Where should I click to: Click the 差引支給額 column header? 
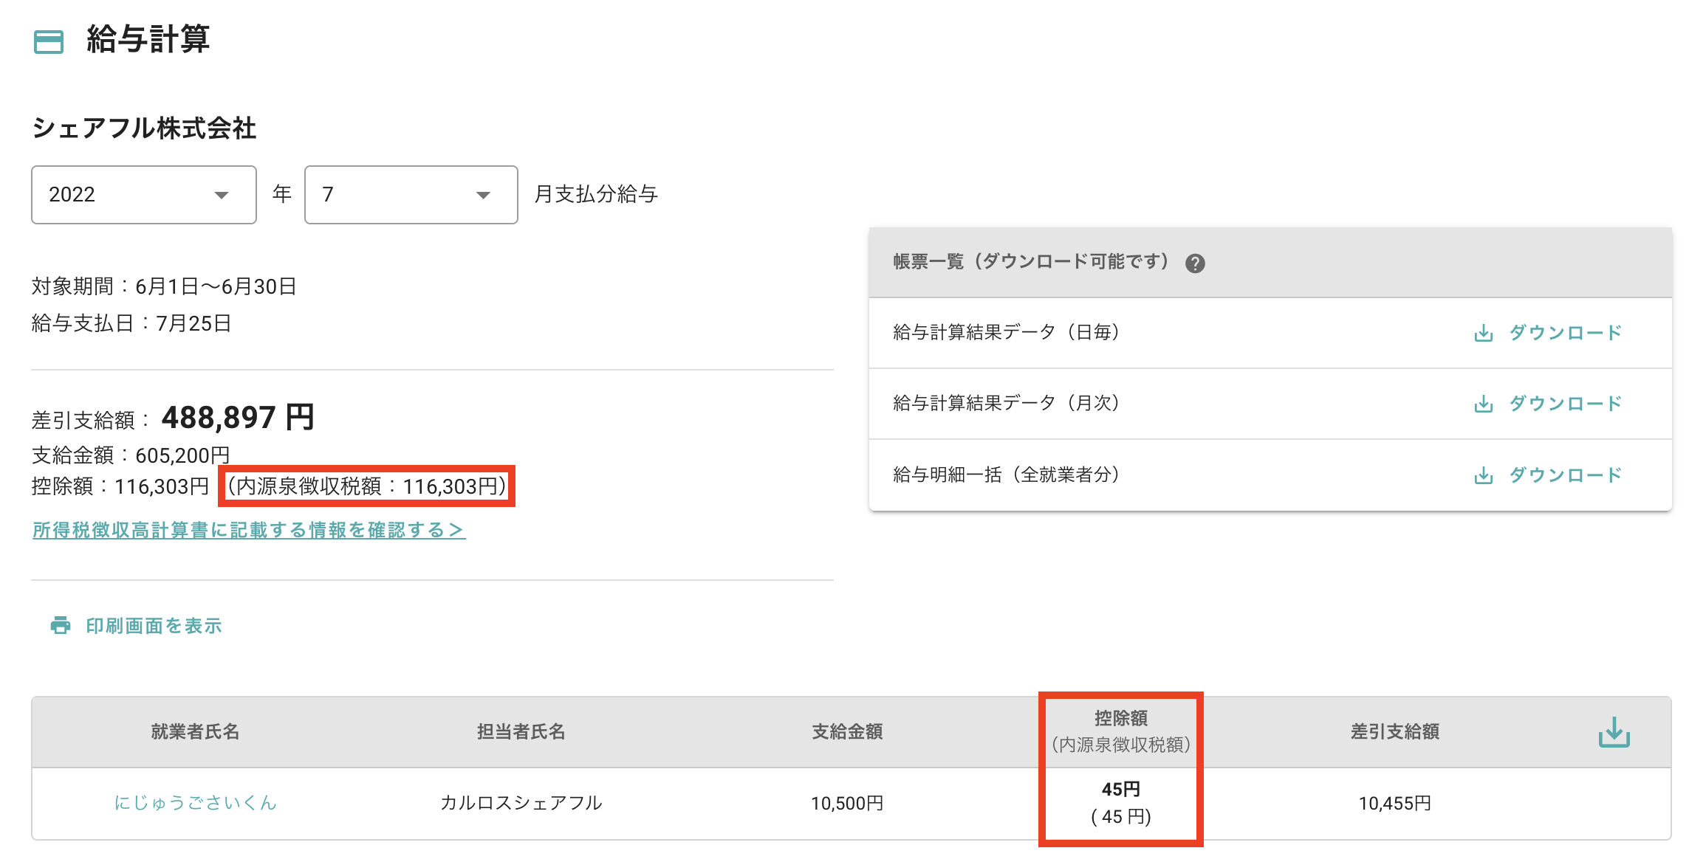point(1394,731)
